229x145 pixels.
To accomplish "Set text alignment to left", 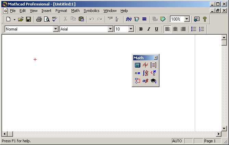I will pos(167,29).
